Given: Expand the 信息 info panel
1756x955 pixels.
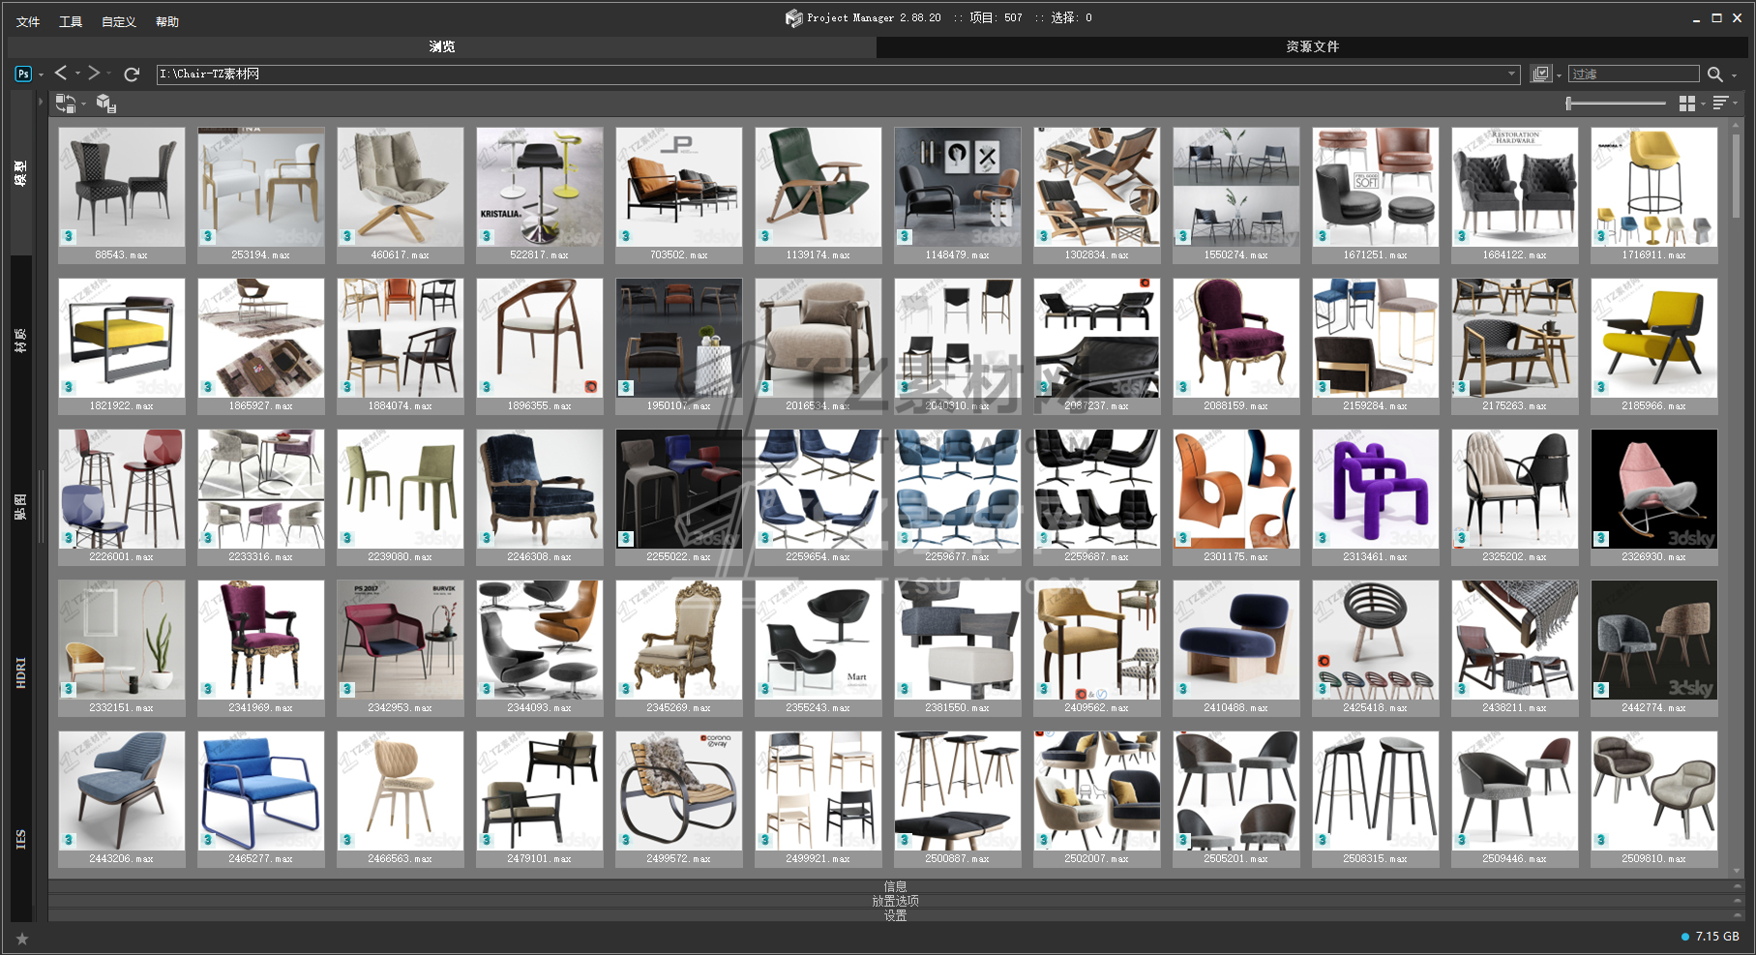Looking at the screenshot, I should click(x=895, y=886).
